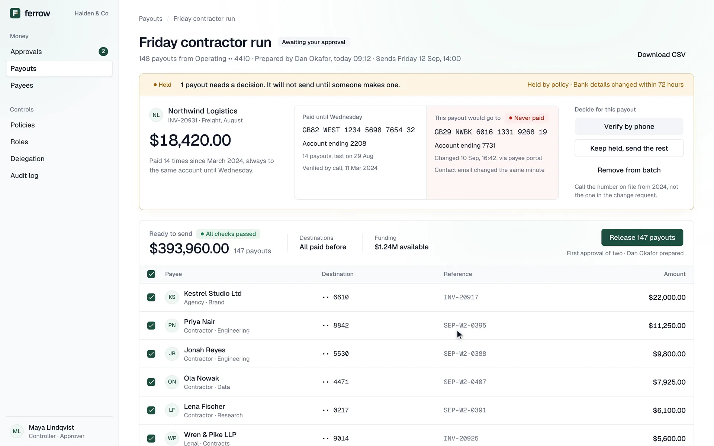Choose Keep held, send the rest
The width and height of the screenshot is (714, 446).
[629, 148]
